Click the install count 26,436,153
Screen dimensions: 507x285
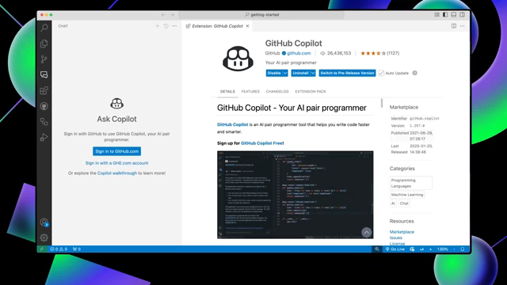pos(336,53)
